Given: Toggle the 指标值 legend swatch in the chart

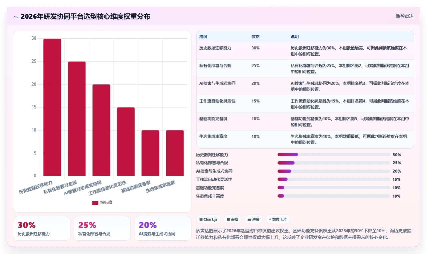Looking at the screenshot, I should pos(95,203).
